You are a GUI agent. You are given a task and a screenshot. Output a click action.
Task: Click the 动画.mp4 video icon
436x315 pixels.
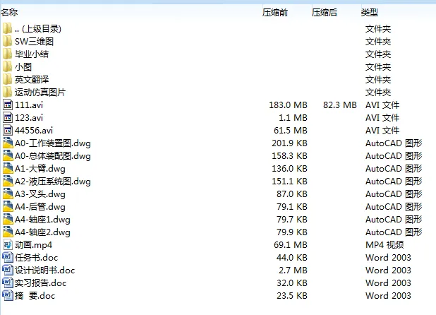pos(8,245)
